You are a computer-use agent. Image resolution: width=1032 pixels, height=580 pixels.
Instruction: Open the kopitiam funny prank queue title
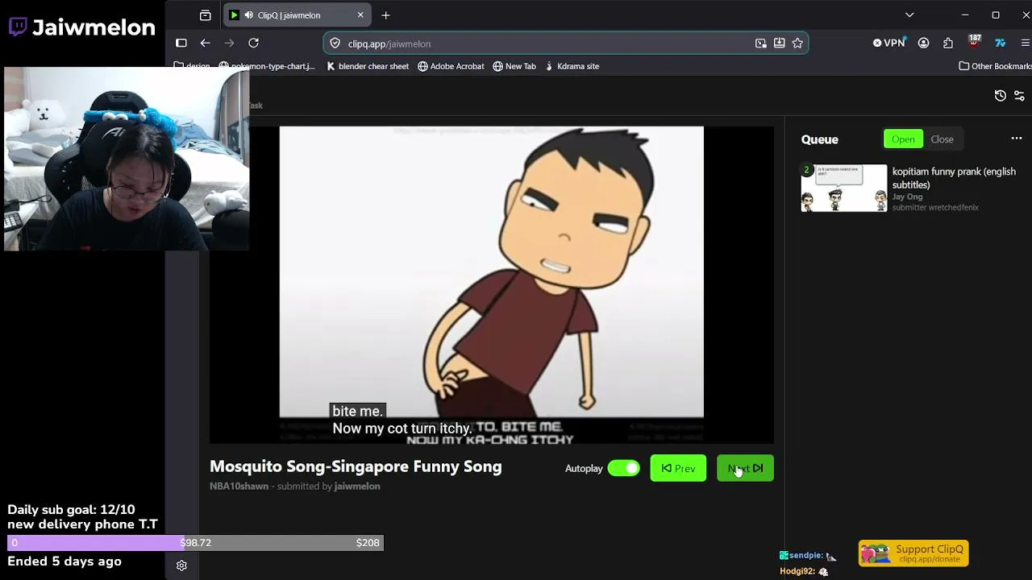click(954, 178)
